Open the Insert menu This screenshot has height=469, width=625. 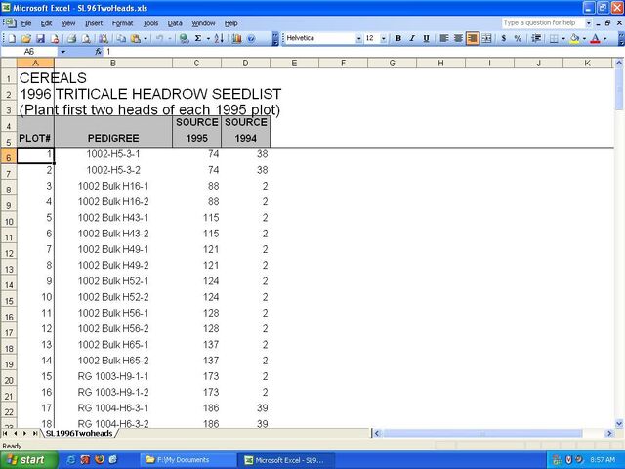94,23
